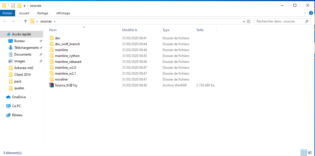Select OneDrive in navigation pane
The image size is (315, 156).
[x=19, y=97]
